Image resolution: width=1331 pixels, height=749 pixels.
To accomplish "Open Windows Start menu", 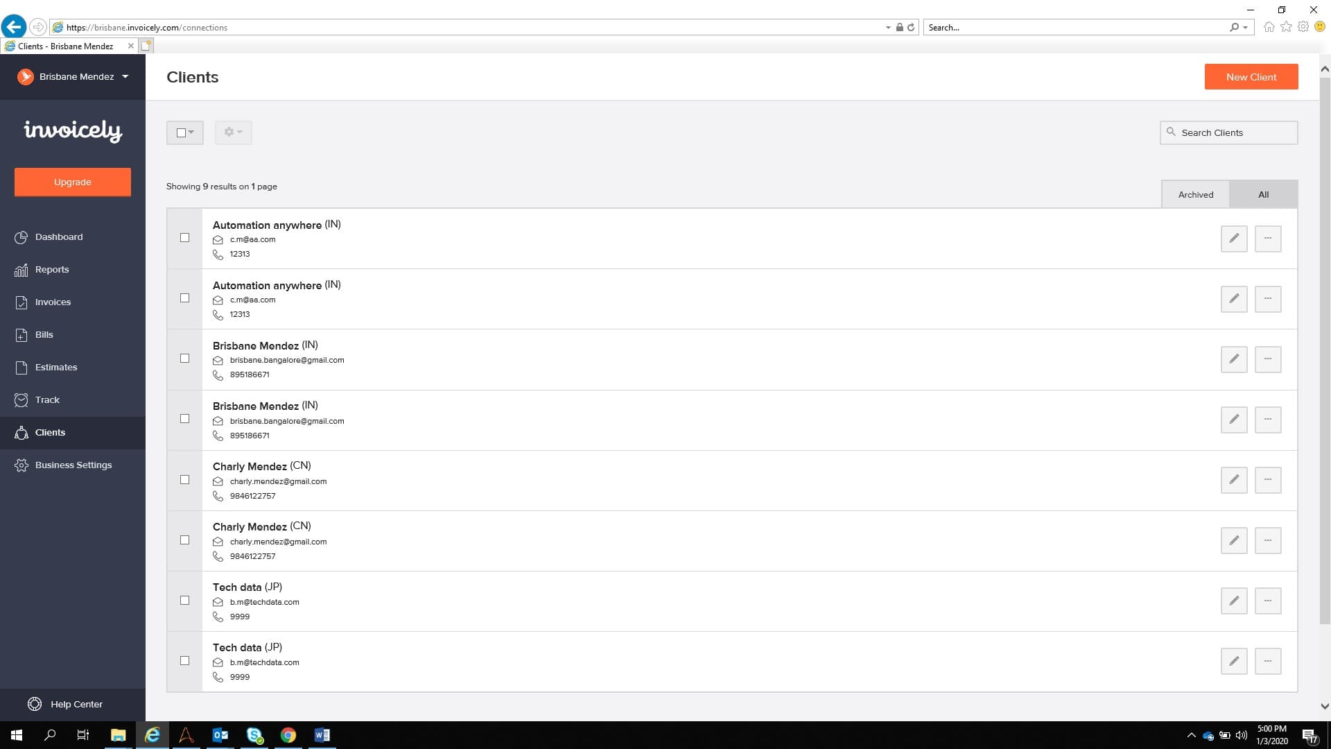I will [x=17, y=735].
